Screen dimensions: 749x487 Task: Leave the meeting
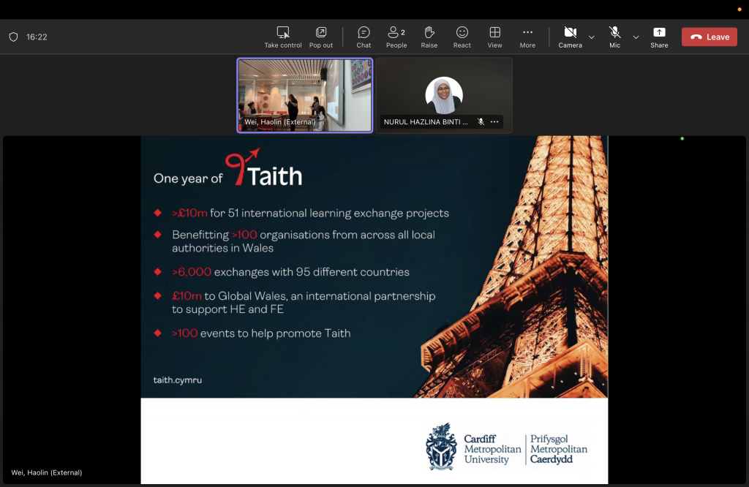(x=710, y=37)
